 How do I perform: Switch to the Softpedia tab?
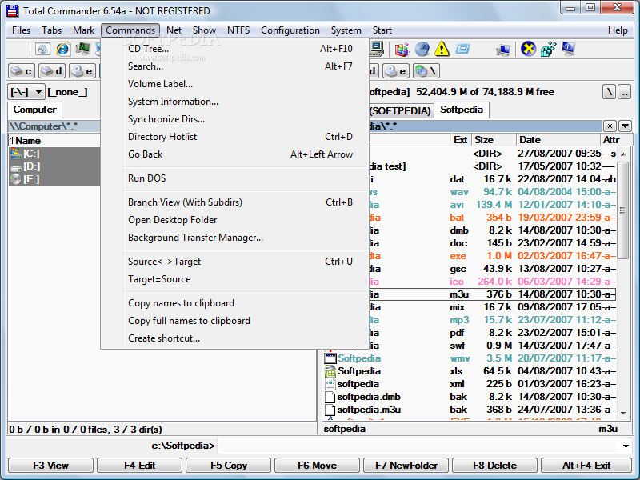[x=462, y=110]
